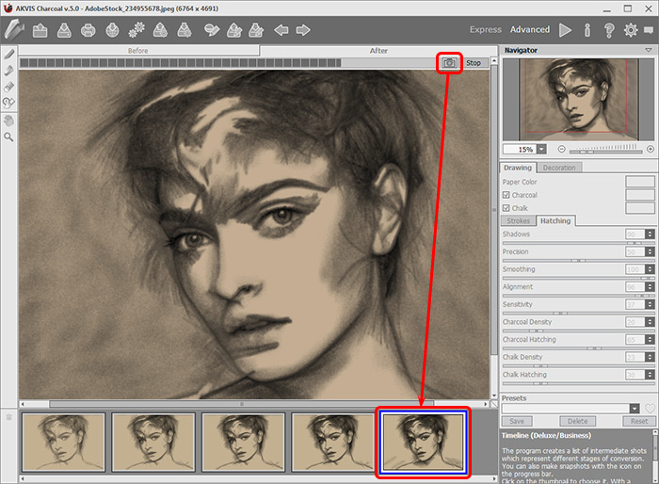Click the Chalk color swatch
The image size is (659, 484).
tap(639, 208)
